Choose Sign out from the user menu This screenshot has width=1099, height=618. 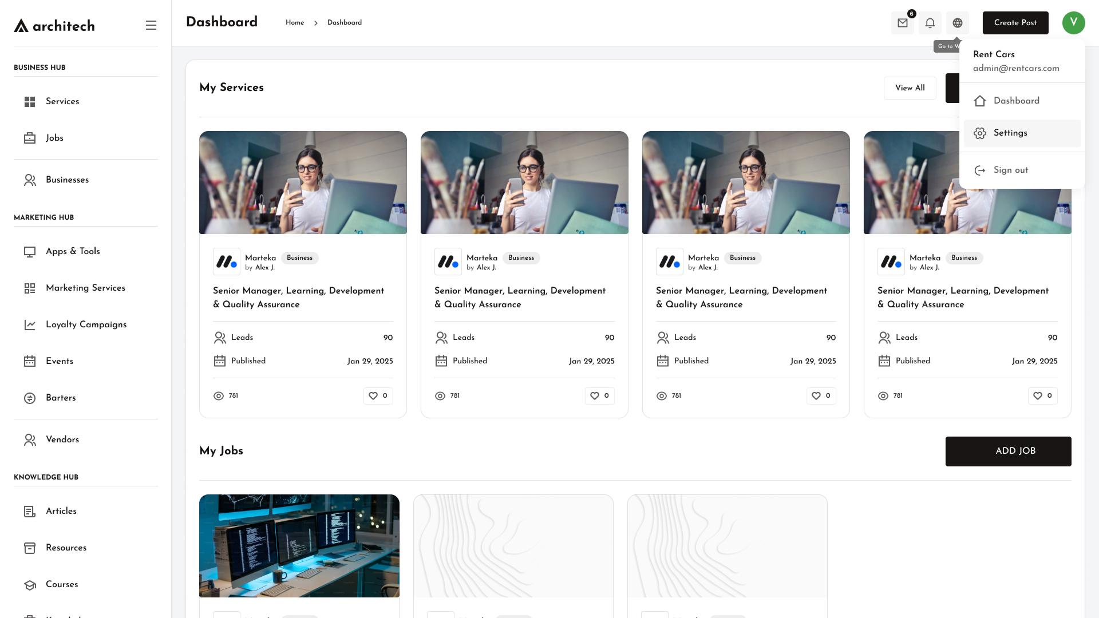click(x=1022, y=171)
